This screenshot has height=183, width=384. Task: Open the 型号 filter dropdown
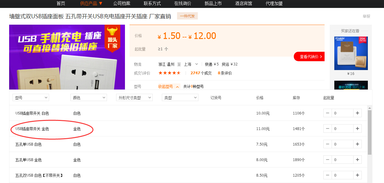[30, 98]
